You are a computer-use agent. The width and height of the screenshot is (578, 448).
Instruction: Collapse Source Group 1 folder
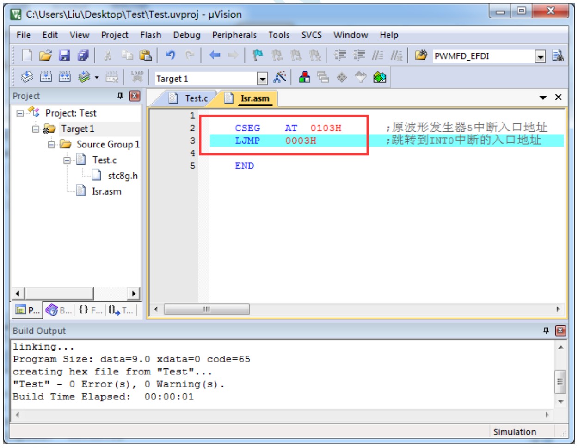(51, 145)
